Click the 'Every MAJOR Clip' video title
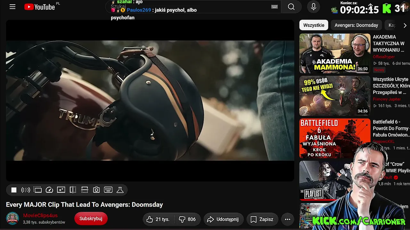The width and height of the screenshot is (410, 230). [85, 205]
